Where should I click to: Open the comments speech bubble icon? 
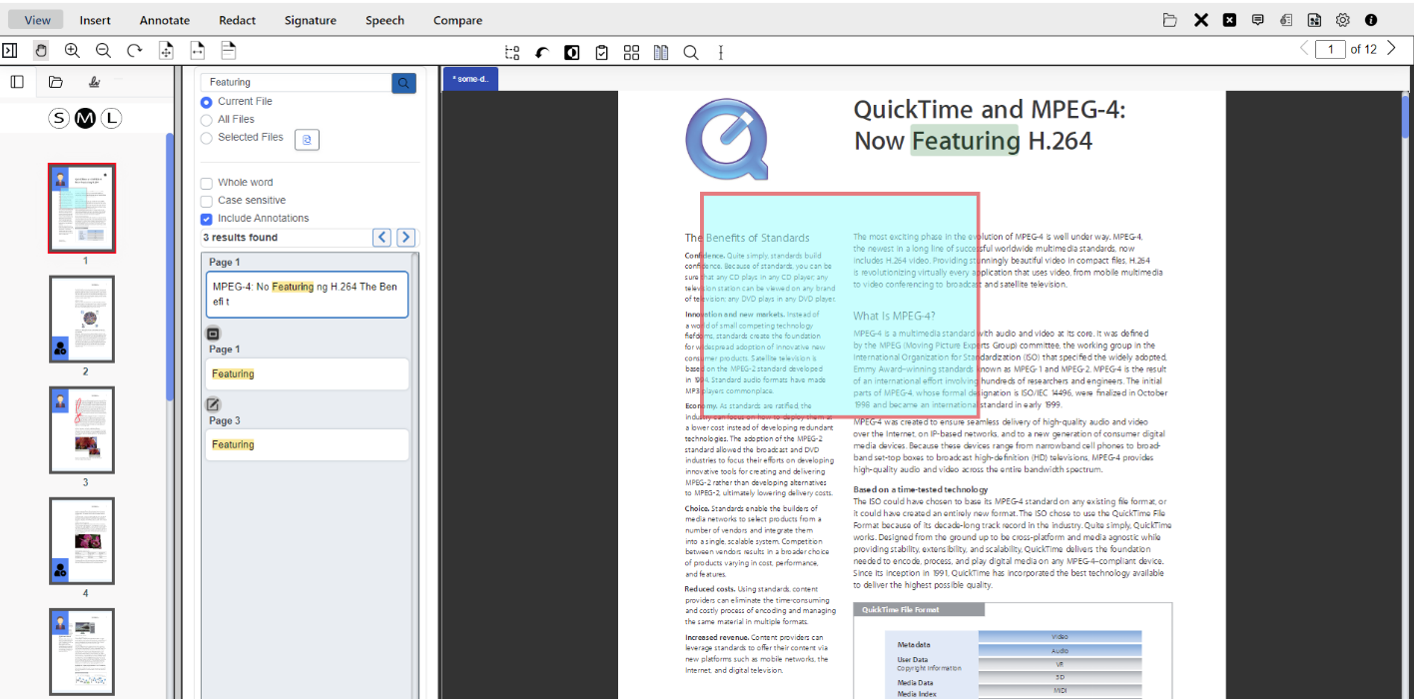1258,20
